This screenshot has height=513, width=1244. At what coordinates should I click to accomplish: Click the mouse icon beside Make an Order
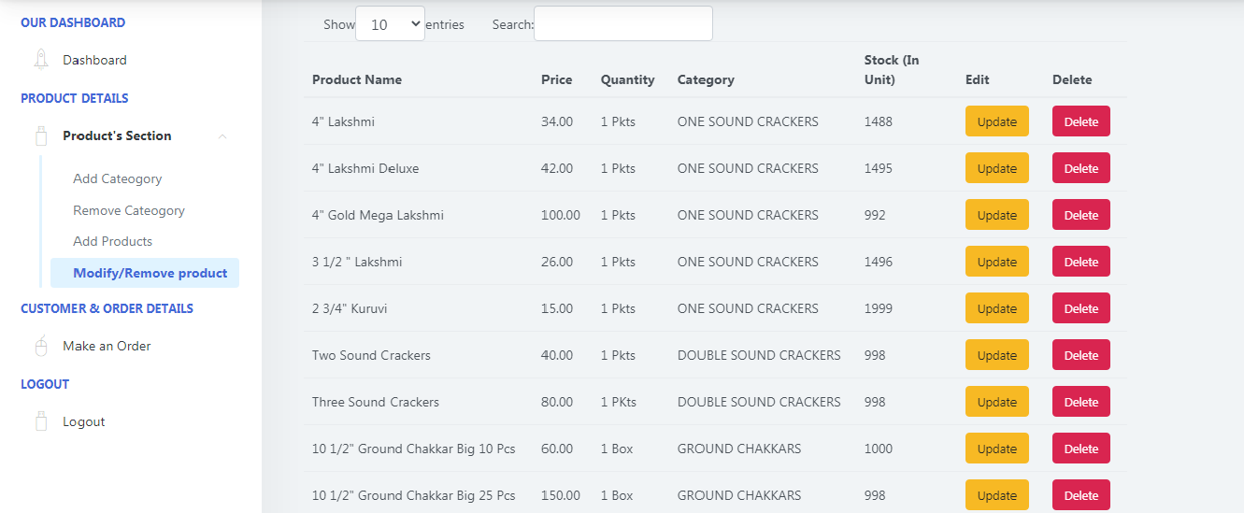point(41,347)
